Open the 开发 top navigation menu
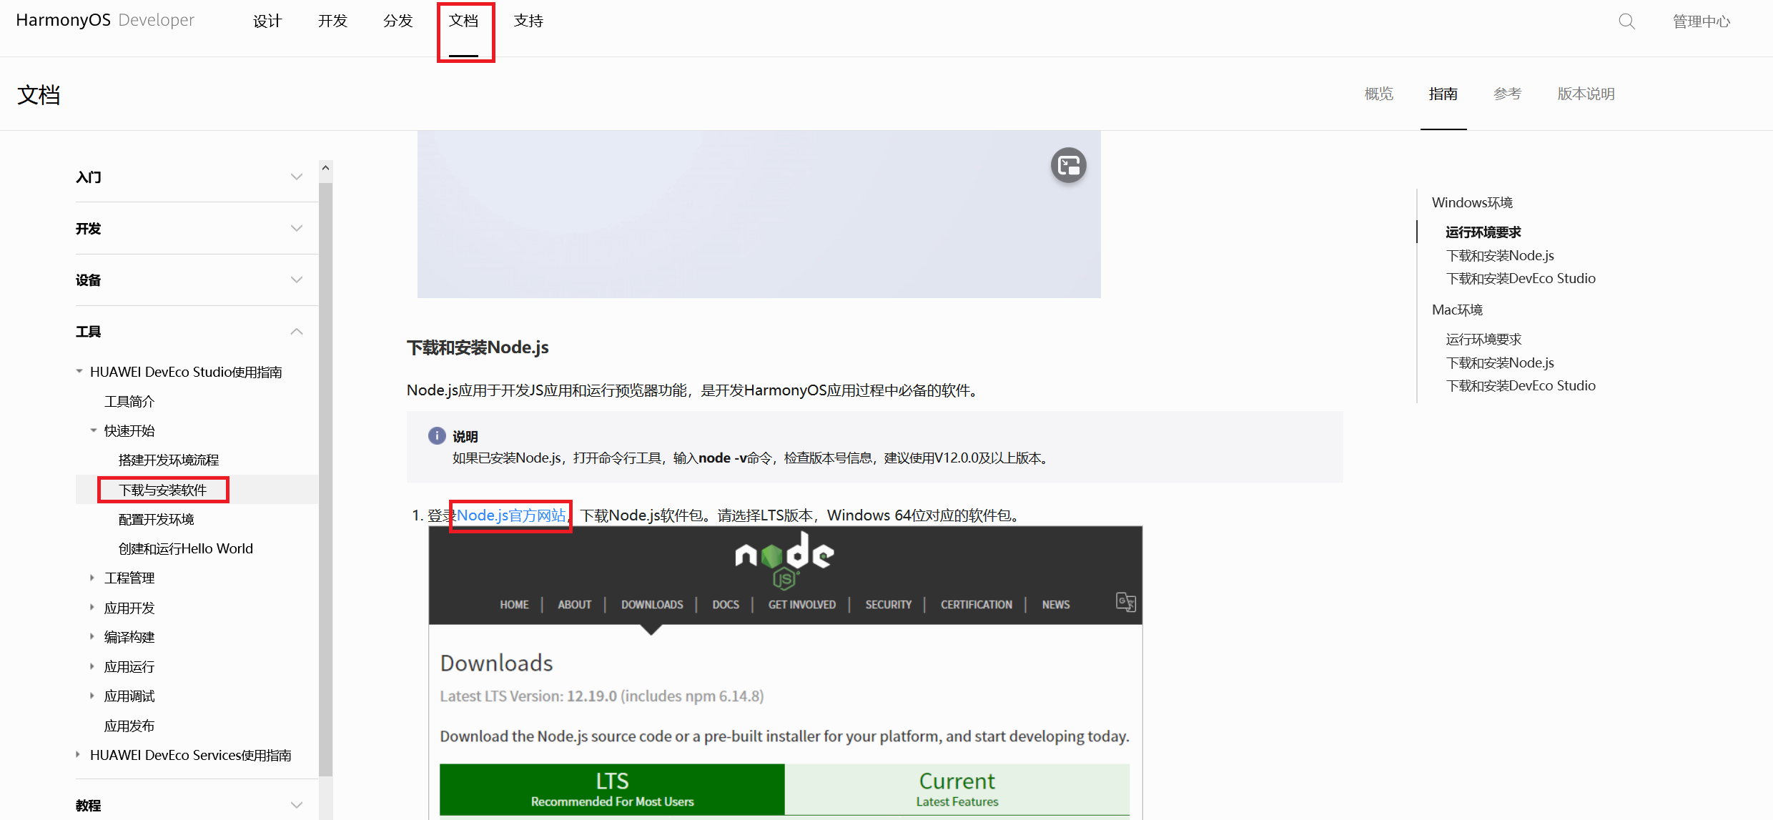 click(x=332, y=21)
